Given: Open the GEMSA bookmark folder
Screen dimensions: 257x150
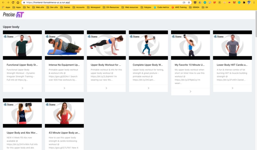Looking at the screenshot, I should (195, 7).
